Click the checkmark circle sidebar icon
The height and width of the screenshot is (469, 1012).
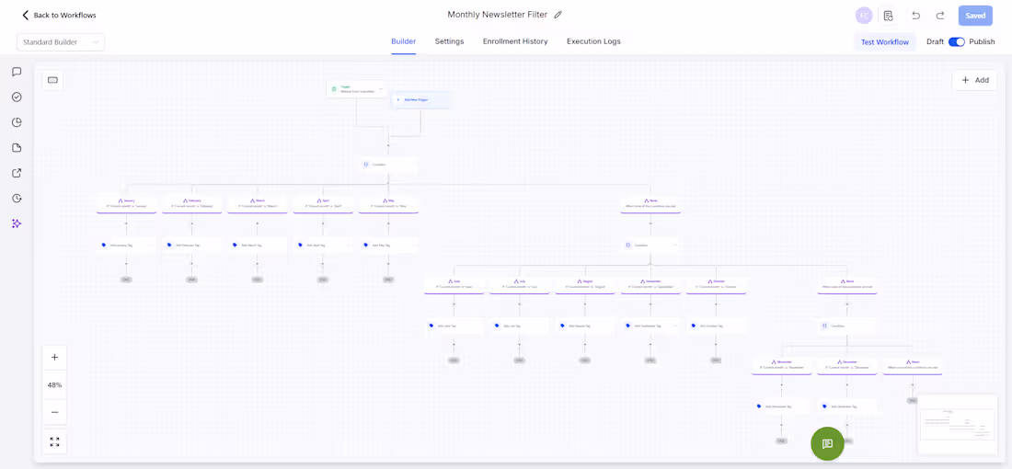tap(17, 97)
